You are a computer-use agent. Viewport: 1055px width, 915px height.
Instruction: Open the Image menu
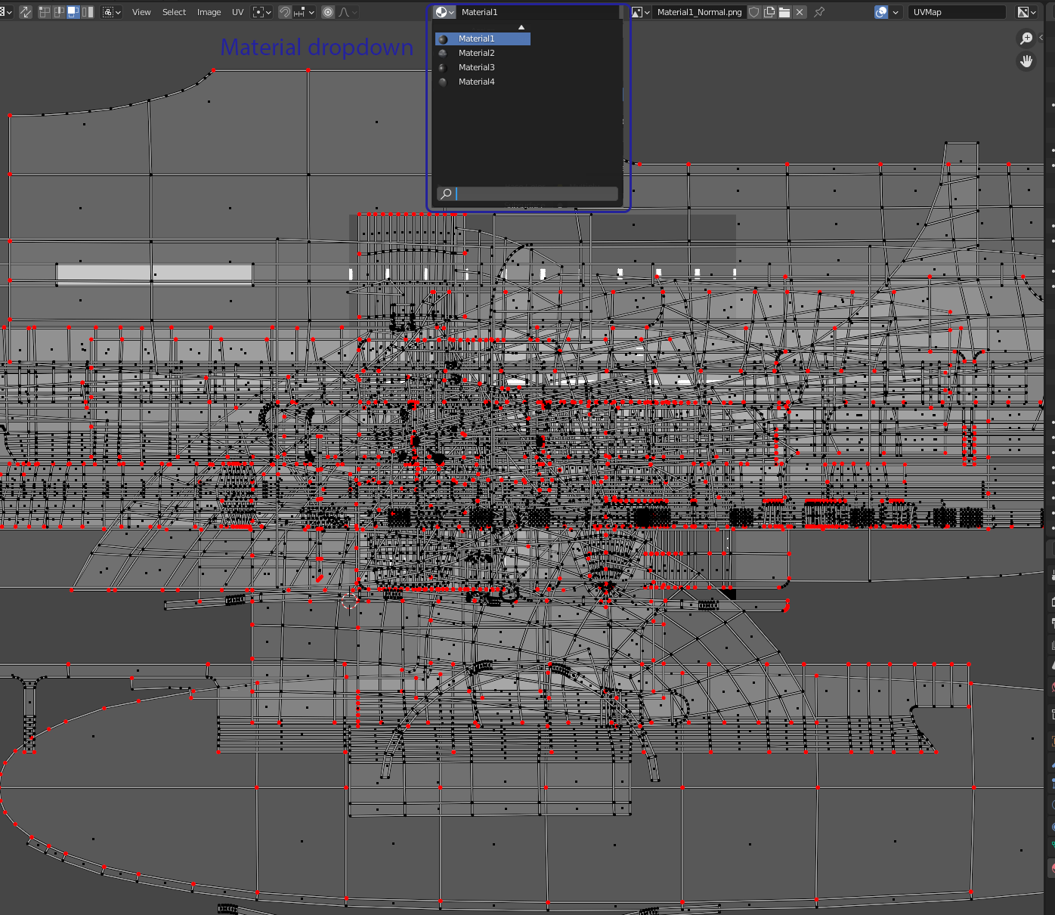click(209, 12)
